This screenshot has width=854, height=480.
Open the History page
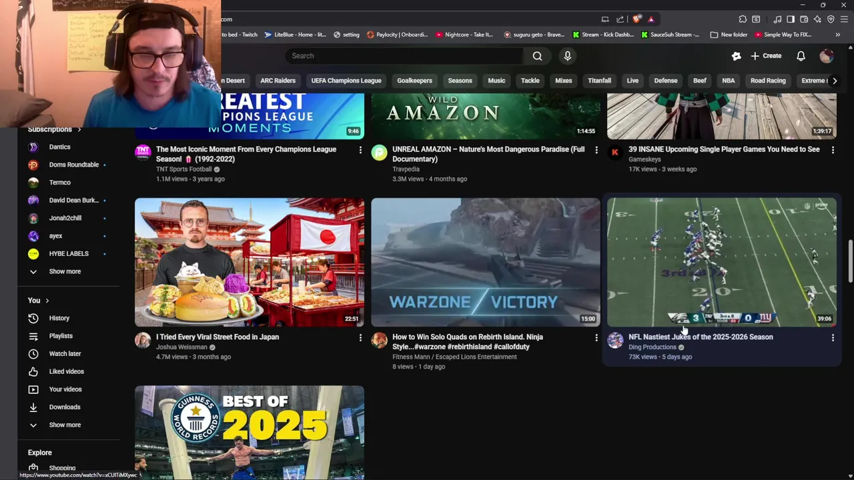click(59, 318)
